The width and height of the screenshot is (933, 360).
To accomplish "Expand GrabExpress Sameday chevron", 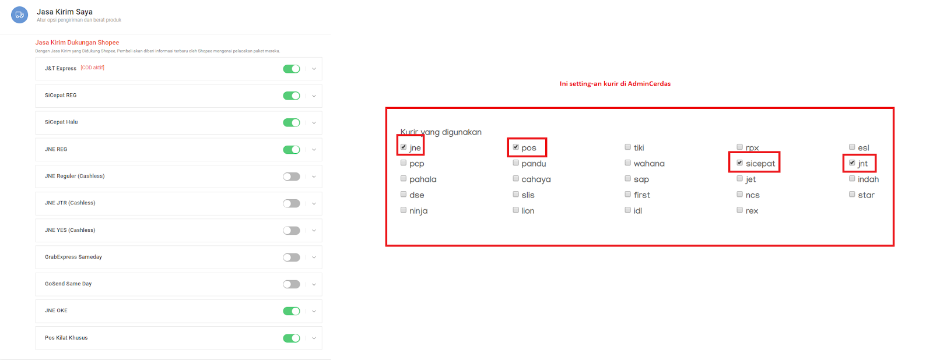I will coord(314,257).
